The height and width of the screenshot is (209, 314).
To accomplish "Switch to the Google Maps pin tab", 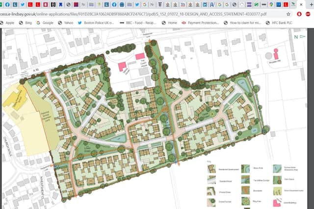I will (271, 4).
